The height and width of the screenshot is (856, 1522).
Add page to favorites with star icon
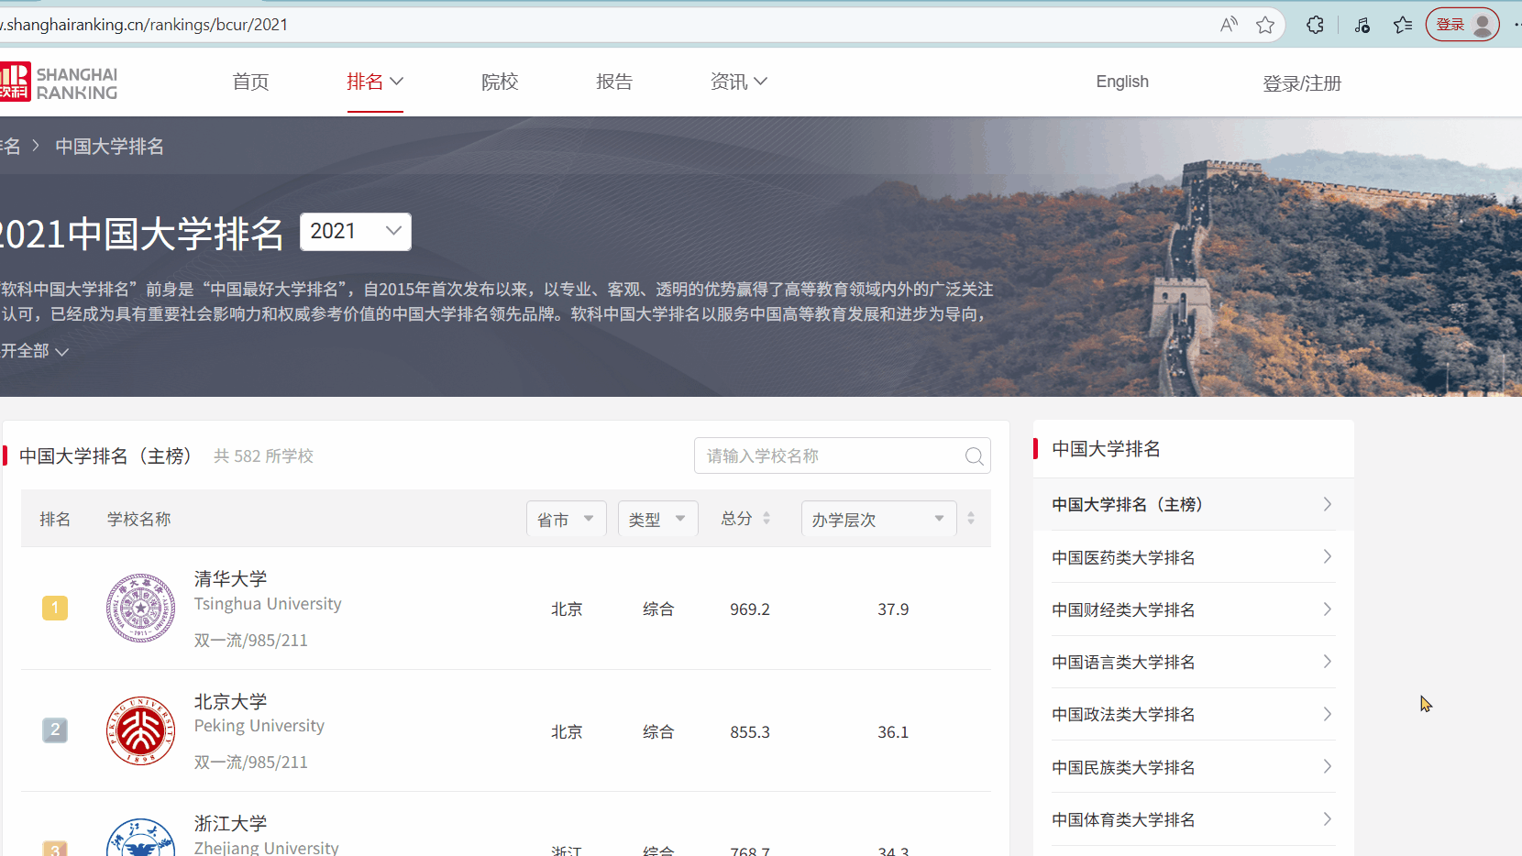click(1265, 25)
